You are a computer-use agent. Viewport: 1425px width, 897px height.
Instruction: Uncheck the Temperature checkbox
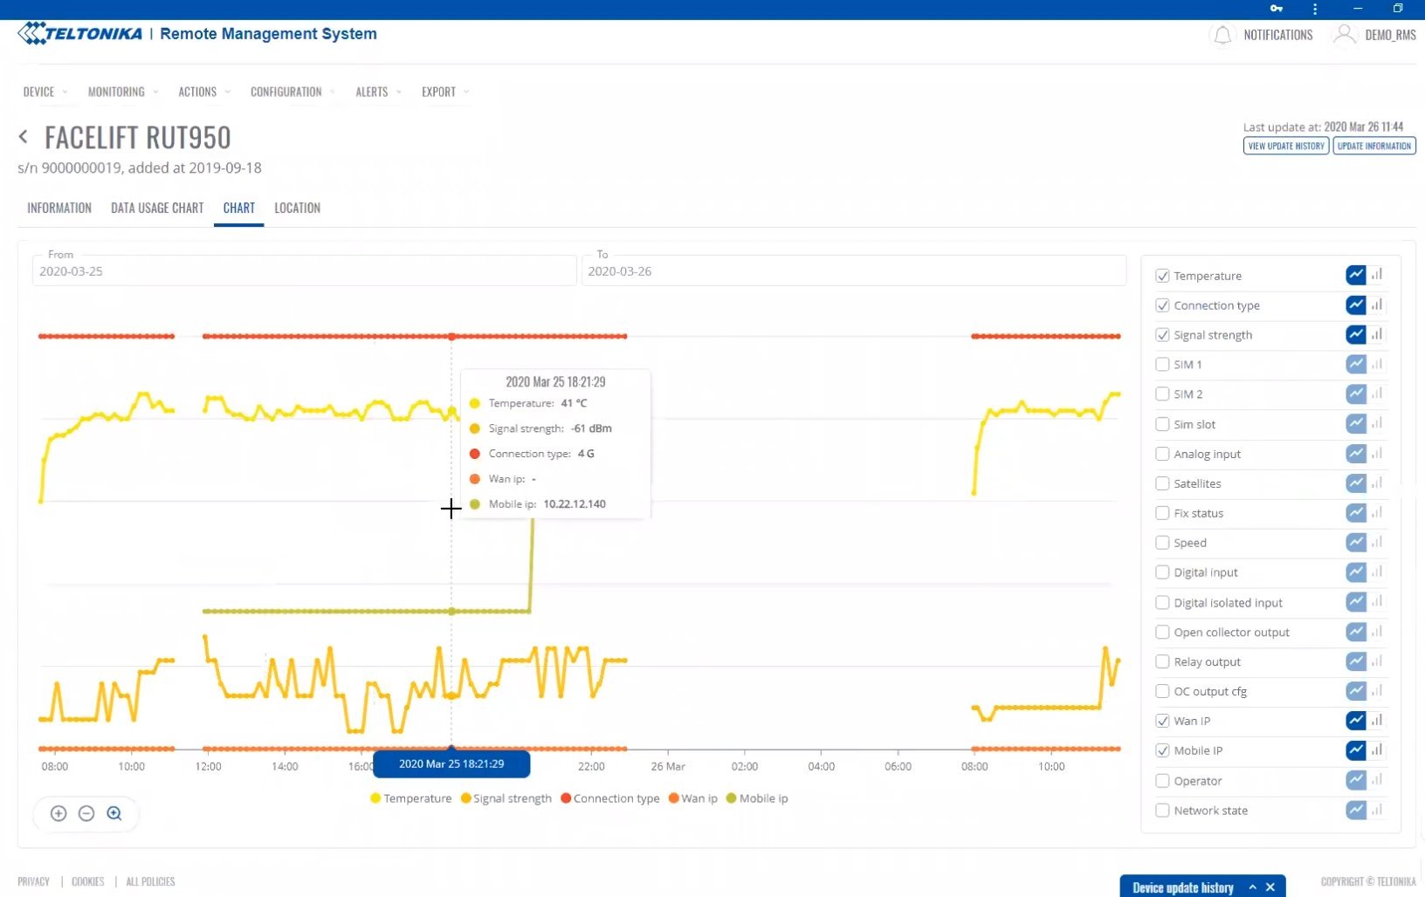(1162, 276)
